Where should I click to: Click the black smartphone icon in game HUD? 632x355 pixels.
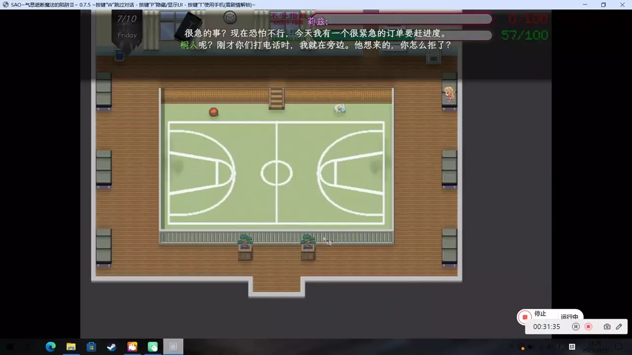[189, 26]
